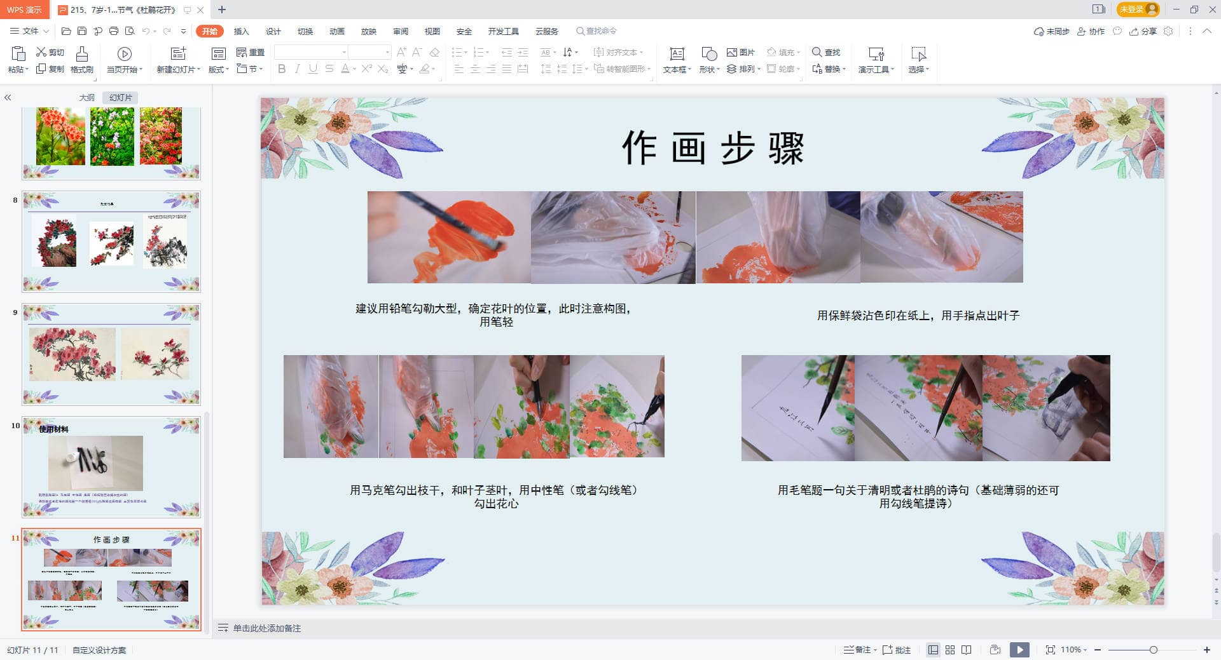Click the zoom slider handle
The image size is (1221, 660).
pos(1153,650)
